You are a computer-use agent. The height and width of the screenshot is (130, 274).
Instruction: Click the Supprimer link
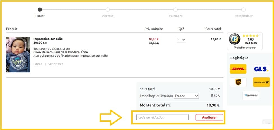click(x=56, y=64)
